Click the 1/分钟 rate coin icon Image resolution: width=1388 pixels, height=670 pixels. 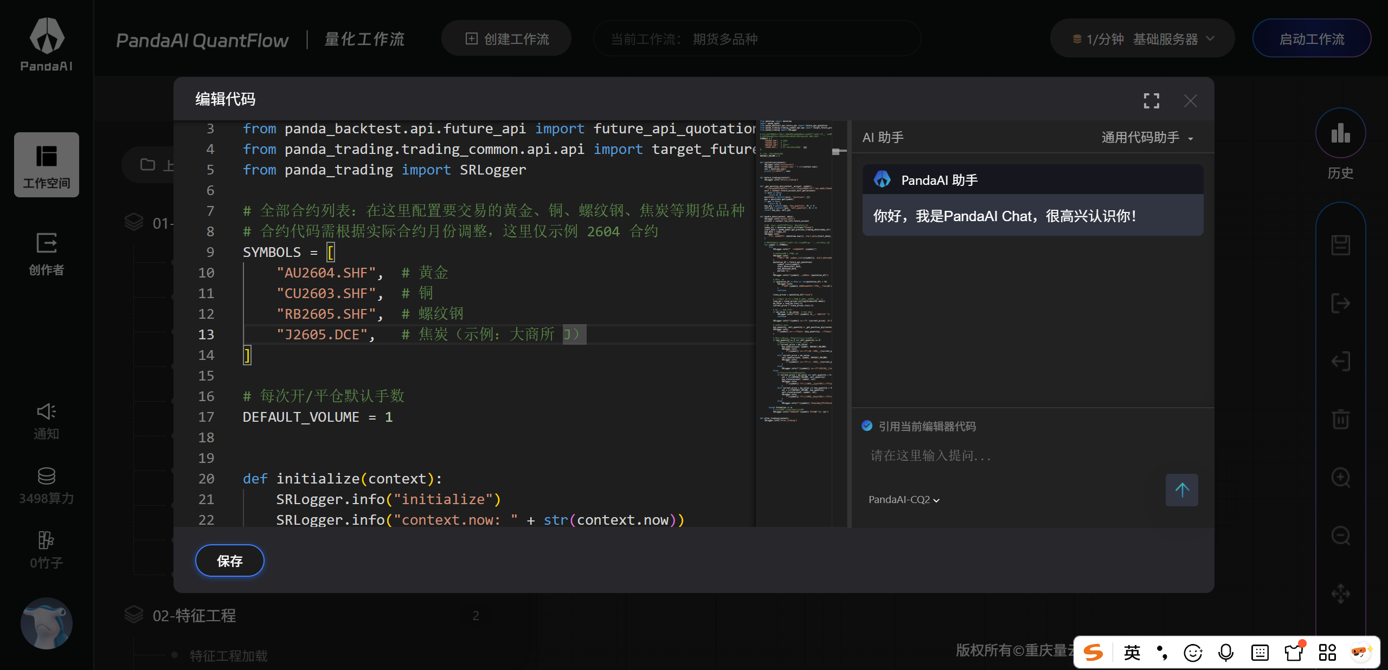click(x=1077, y=39)
